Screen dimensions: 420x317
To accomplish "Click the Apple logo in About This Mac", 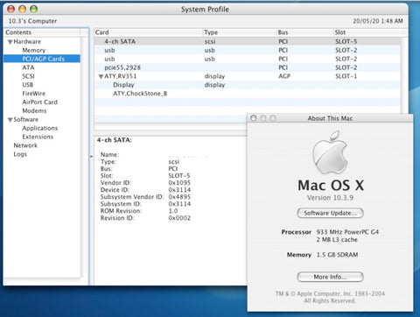I will [330, 152].
